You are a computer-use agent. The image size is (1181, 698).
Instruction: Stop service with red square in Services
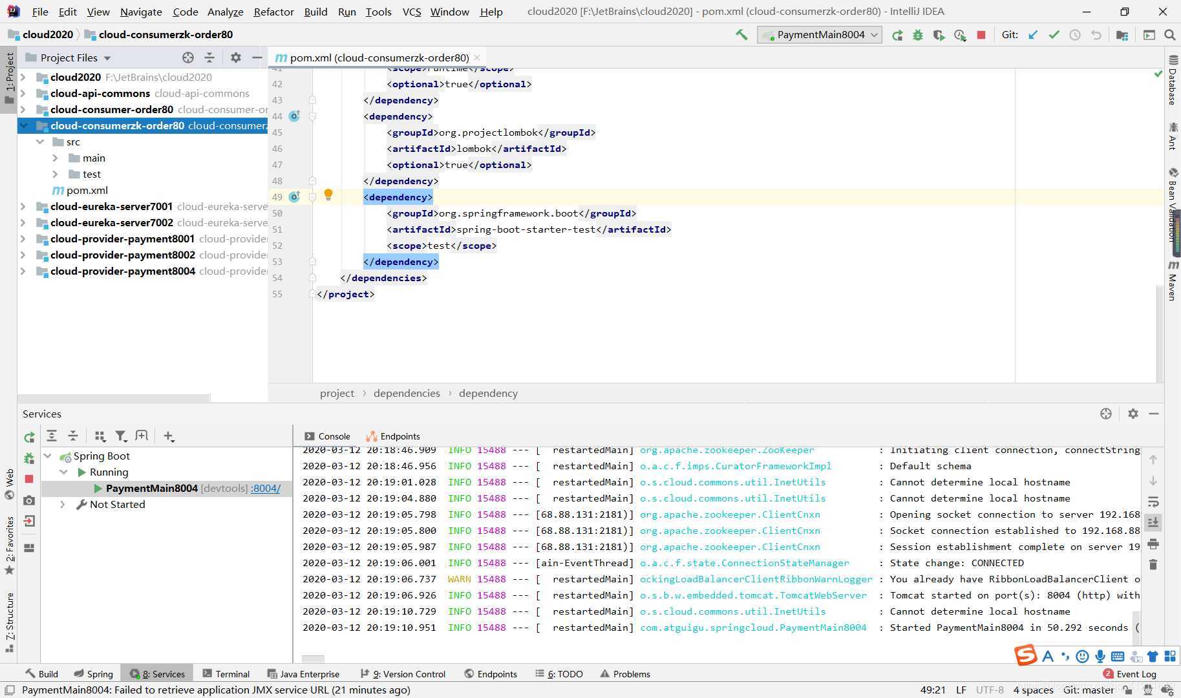(x=29, y=479)
